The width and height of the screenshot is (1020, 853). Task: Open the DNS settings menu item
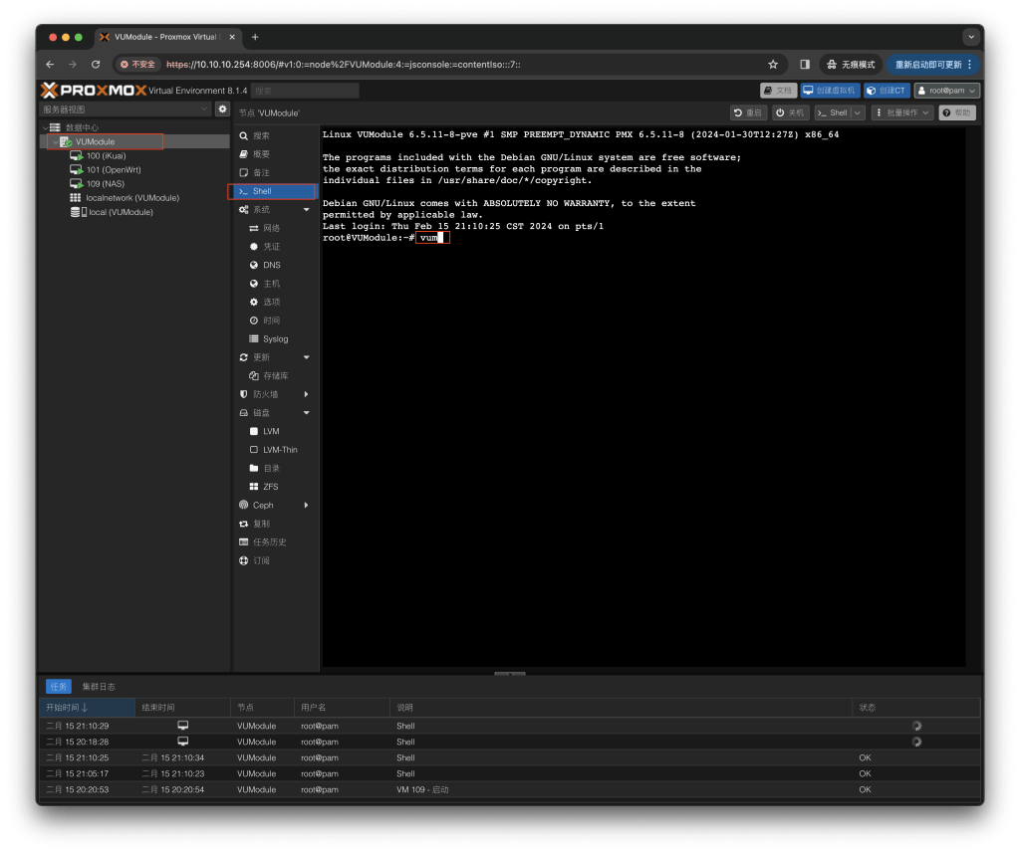[x=271, y=266]
